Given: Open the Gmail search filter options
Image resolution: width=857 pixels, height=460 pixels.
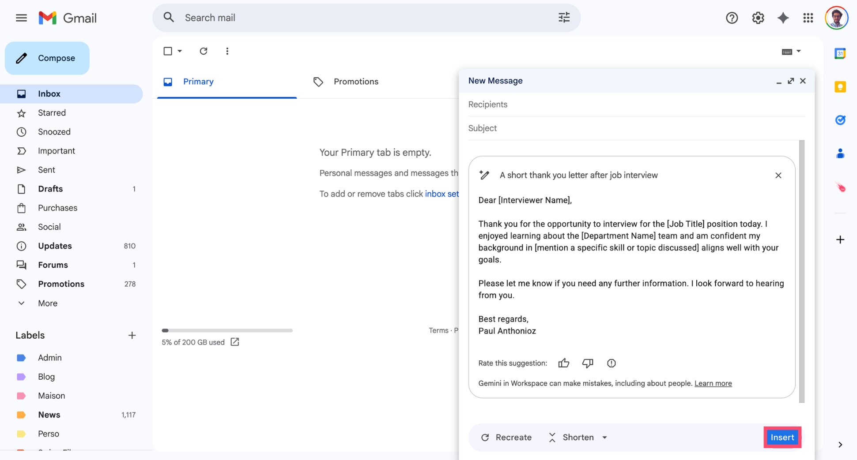Looking at the screenshot, I should click(x=563, y=18).
